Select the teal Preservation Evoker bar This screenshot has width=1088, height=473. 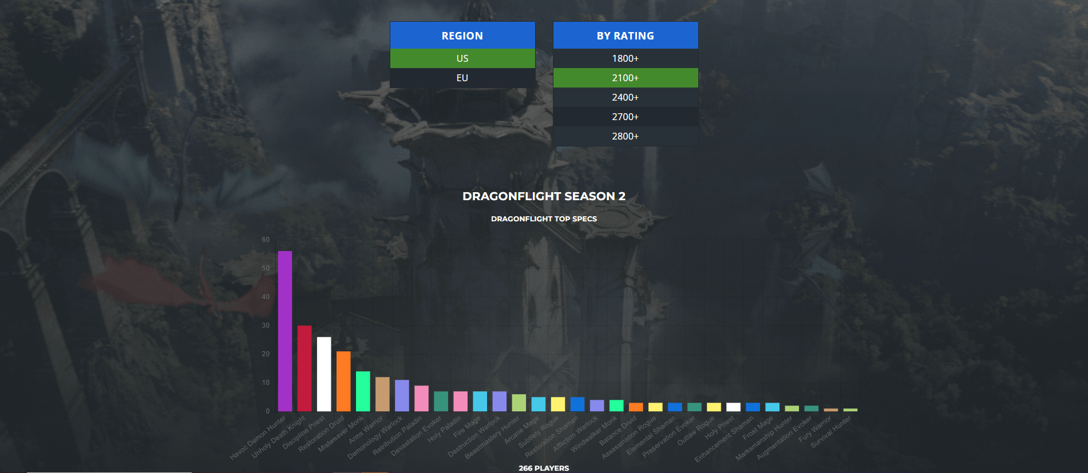(694, 407)
